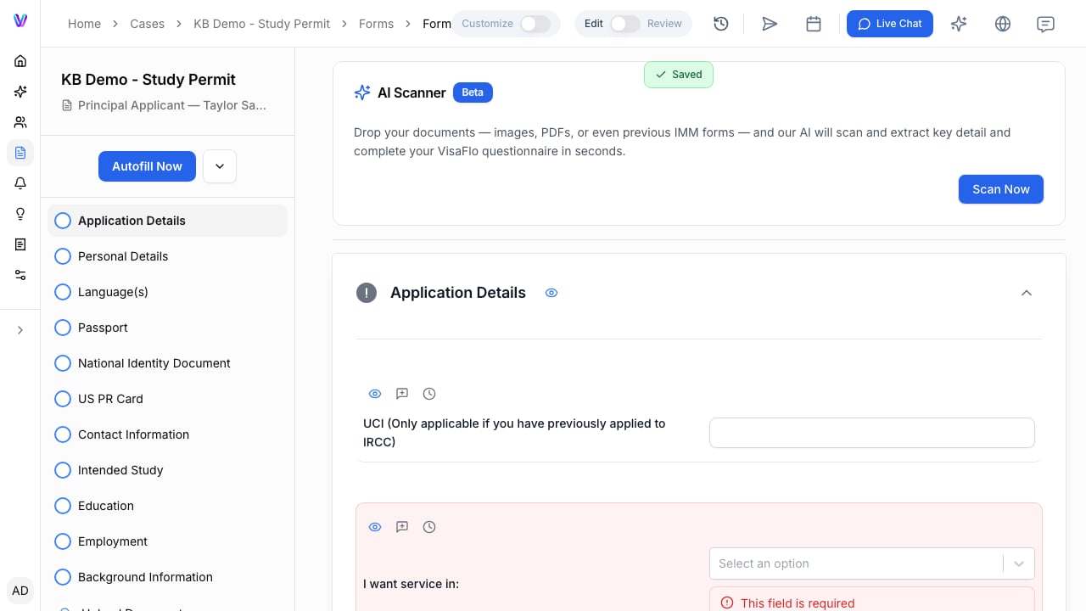View history clock for 'I want service in'
This screenshot has height=611, width=1086.
tap(429, 527)
